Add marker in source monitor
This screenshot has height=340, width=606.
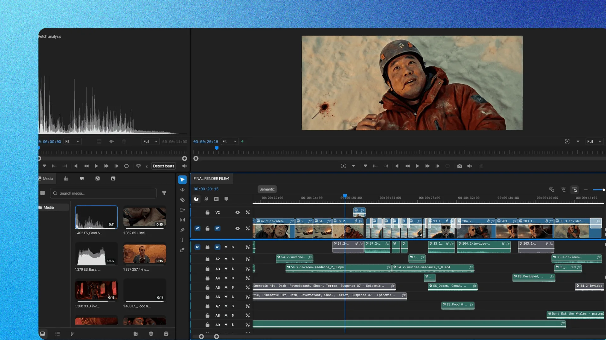click(44, 166)
